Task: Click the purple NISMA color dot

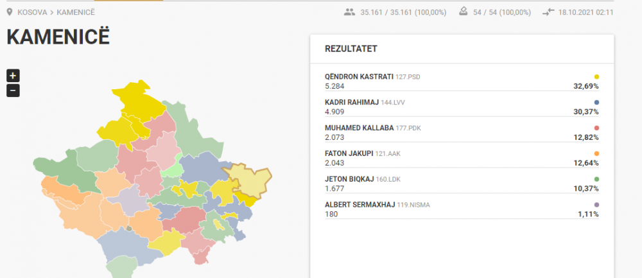Action: pyautogui.click(x=596, y=205)
